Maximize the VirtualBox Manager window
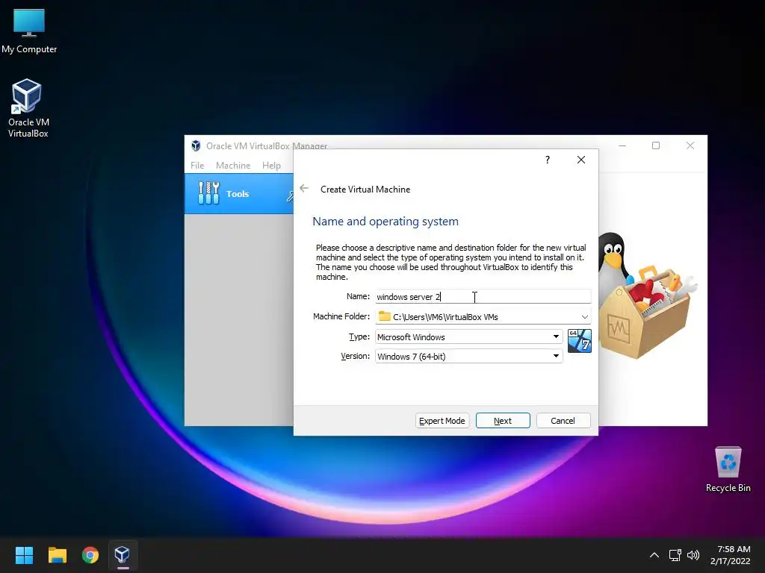765x573 pixels. pyautogui.click(x=656, y=145)
